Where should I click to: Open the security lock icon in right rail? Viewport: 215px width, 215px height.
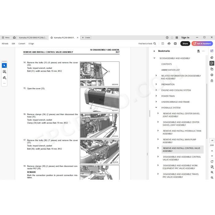point(212,81)
